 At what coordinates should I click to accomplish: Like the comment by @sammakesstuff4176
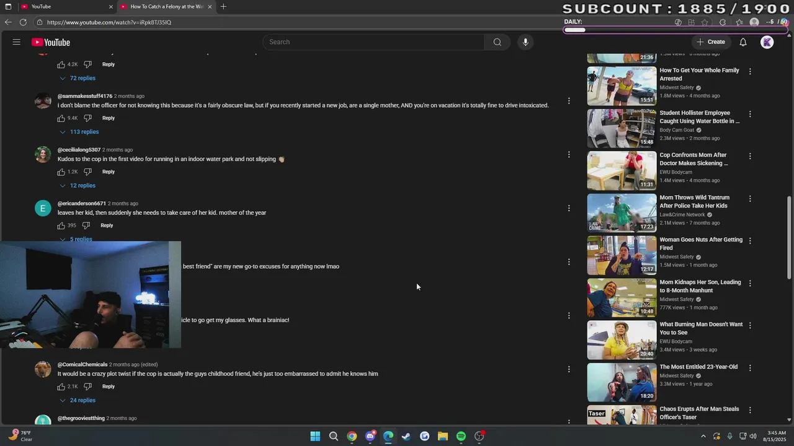[61, 118]
